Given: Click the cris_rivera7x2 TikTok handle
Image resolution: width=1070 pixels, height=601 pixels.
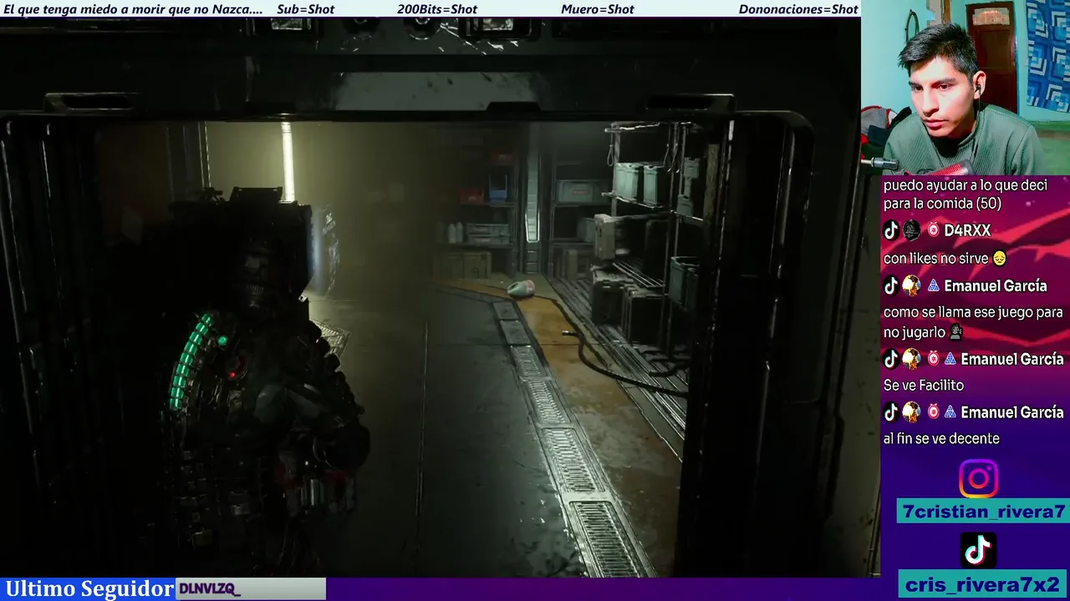Looking at the screenshot, I should (984, 584).
